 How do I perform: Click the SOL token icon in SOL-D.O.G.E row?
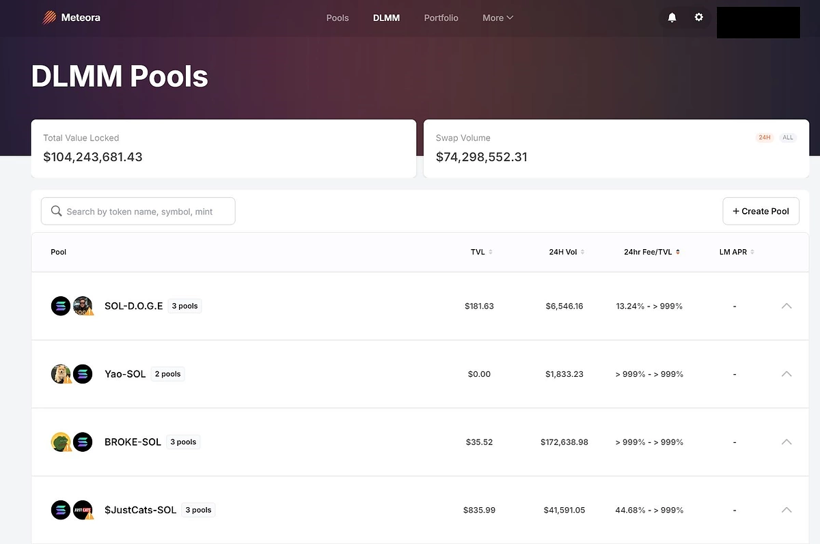point(61,306)
